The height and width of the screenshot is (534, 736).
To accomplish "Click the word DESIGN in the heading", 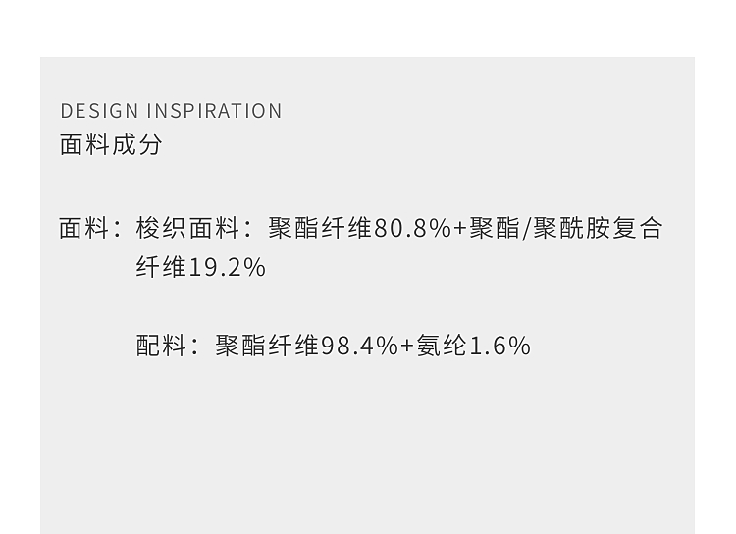I will [x=99, y=111].
